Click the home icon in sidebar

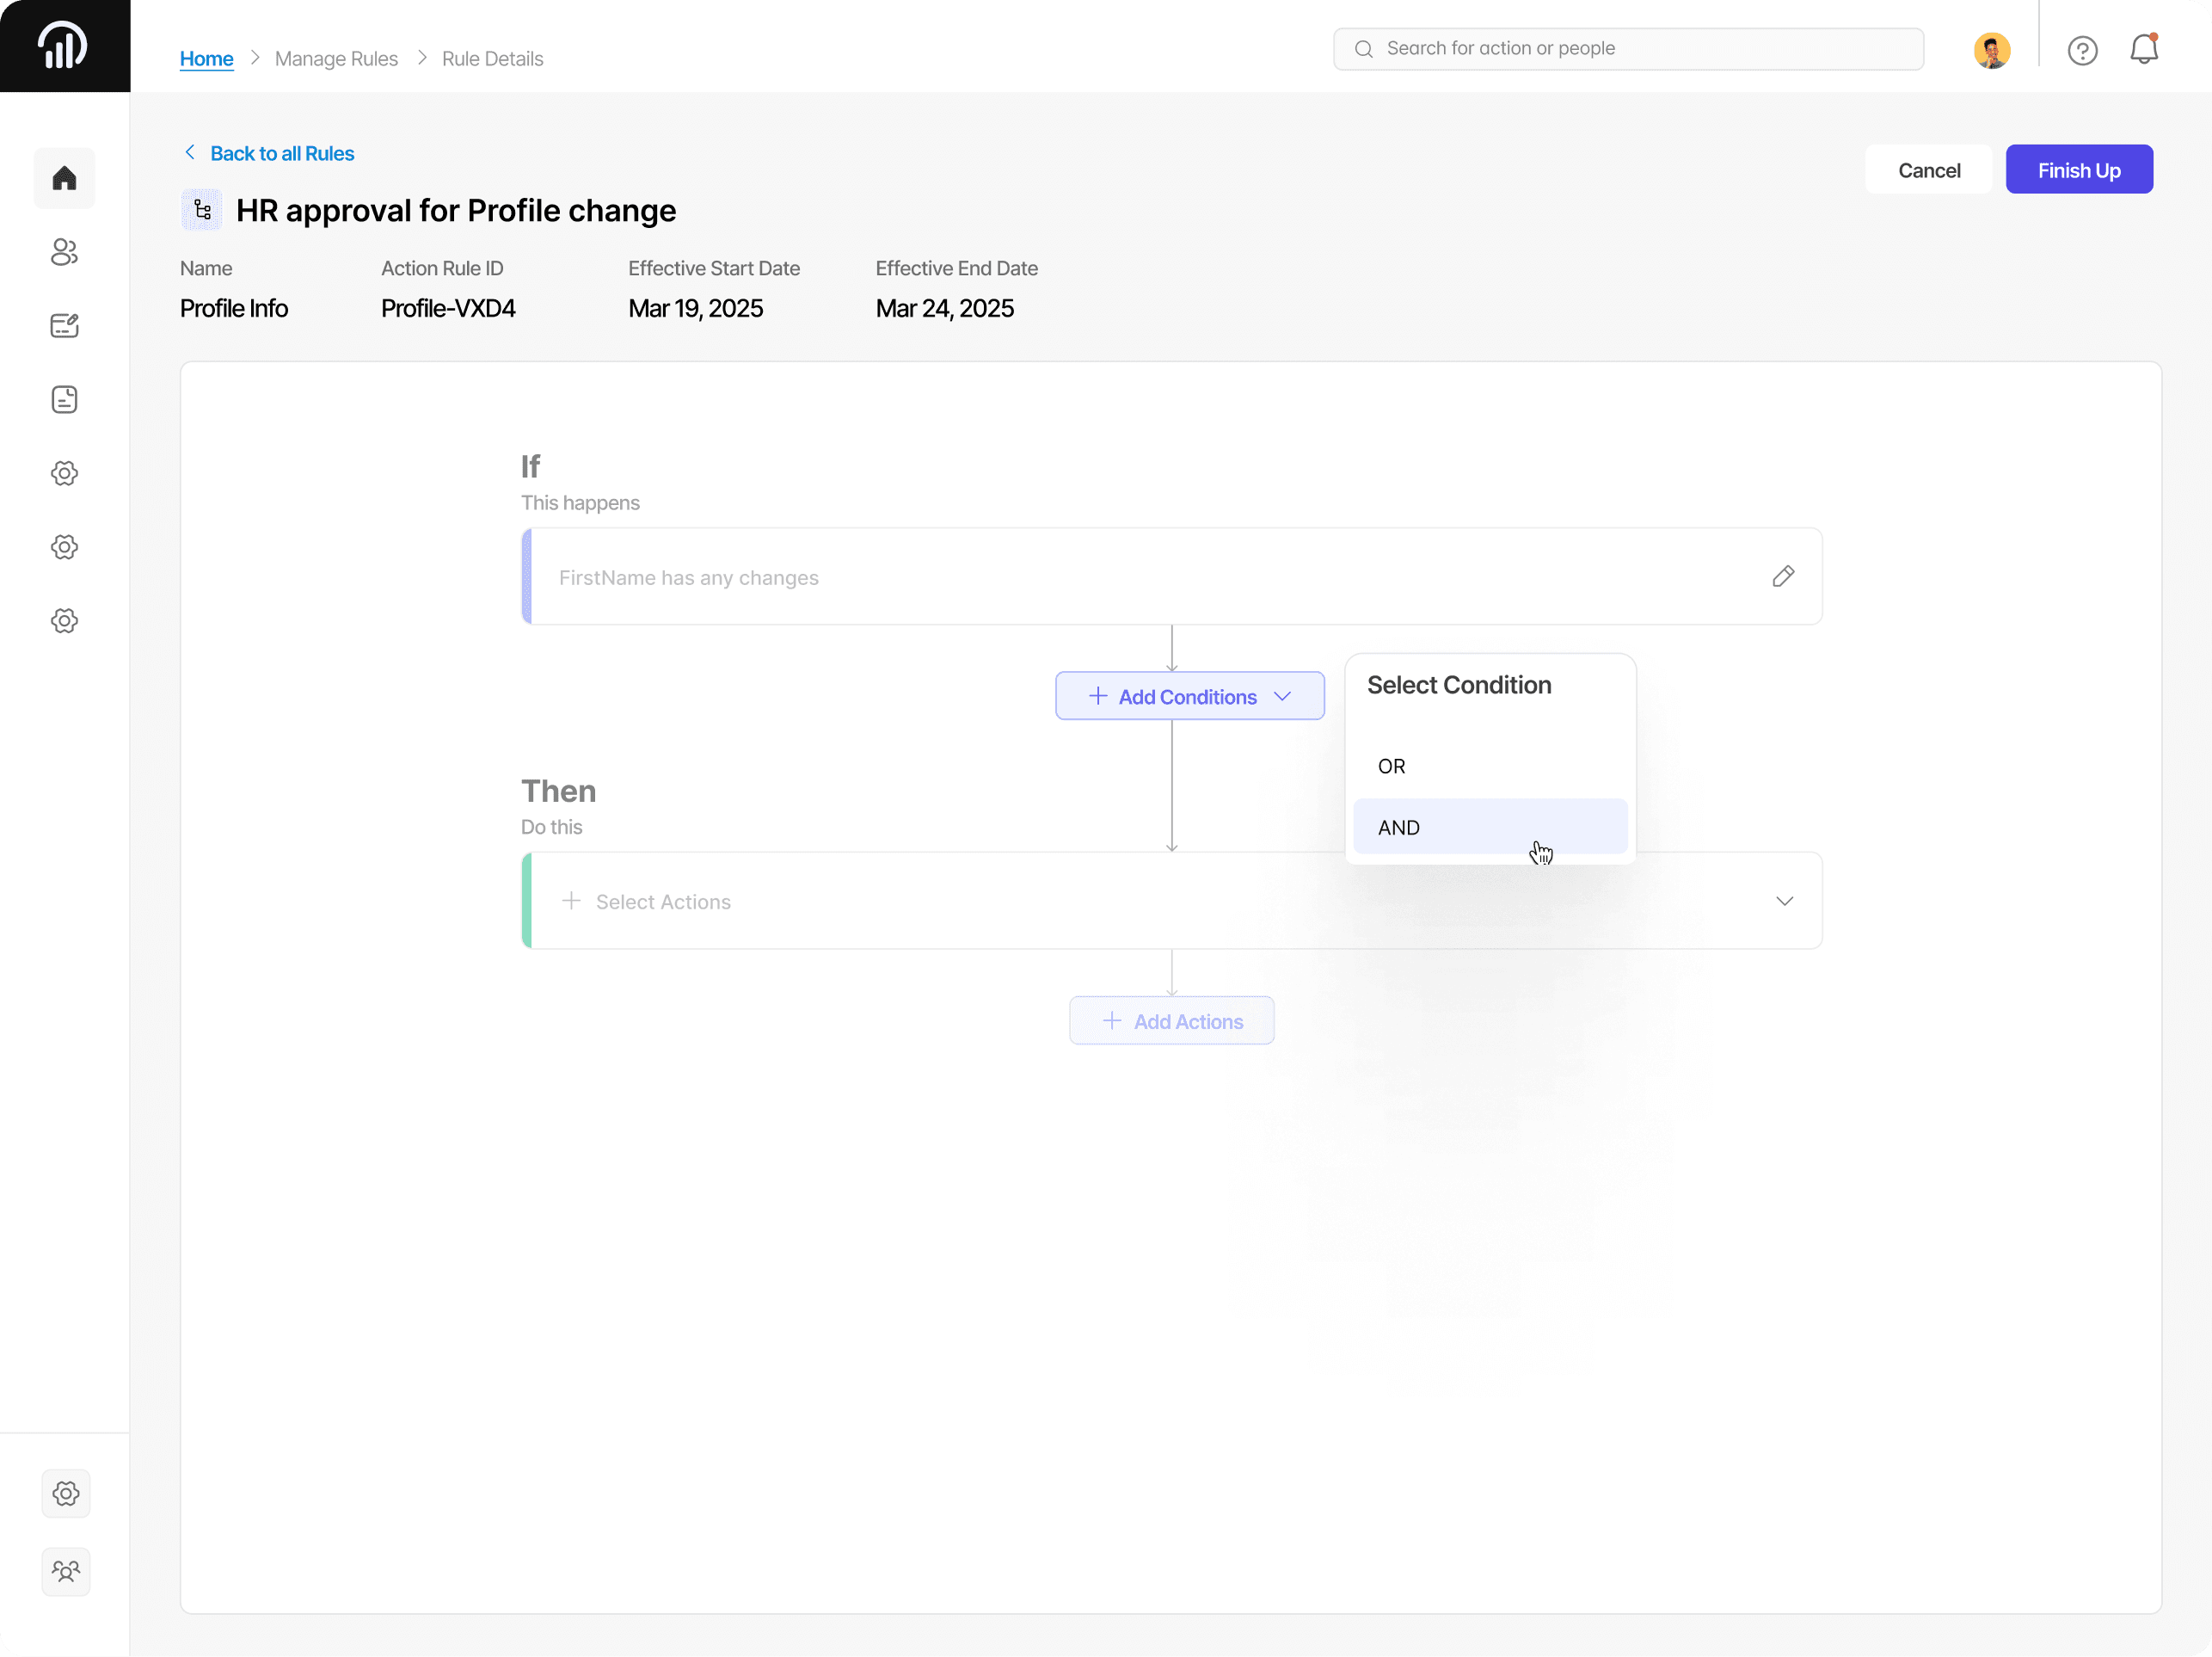pos(64,178)
